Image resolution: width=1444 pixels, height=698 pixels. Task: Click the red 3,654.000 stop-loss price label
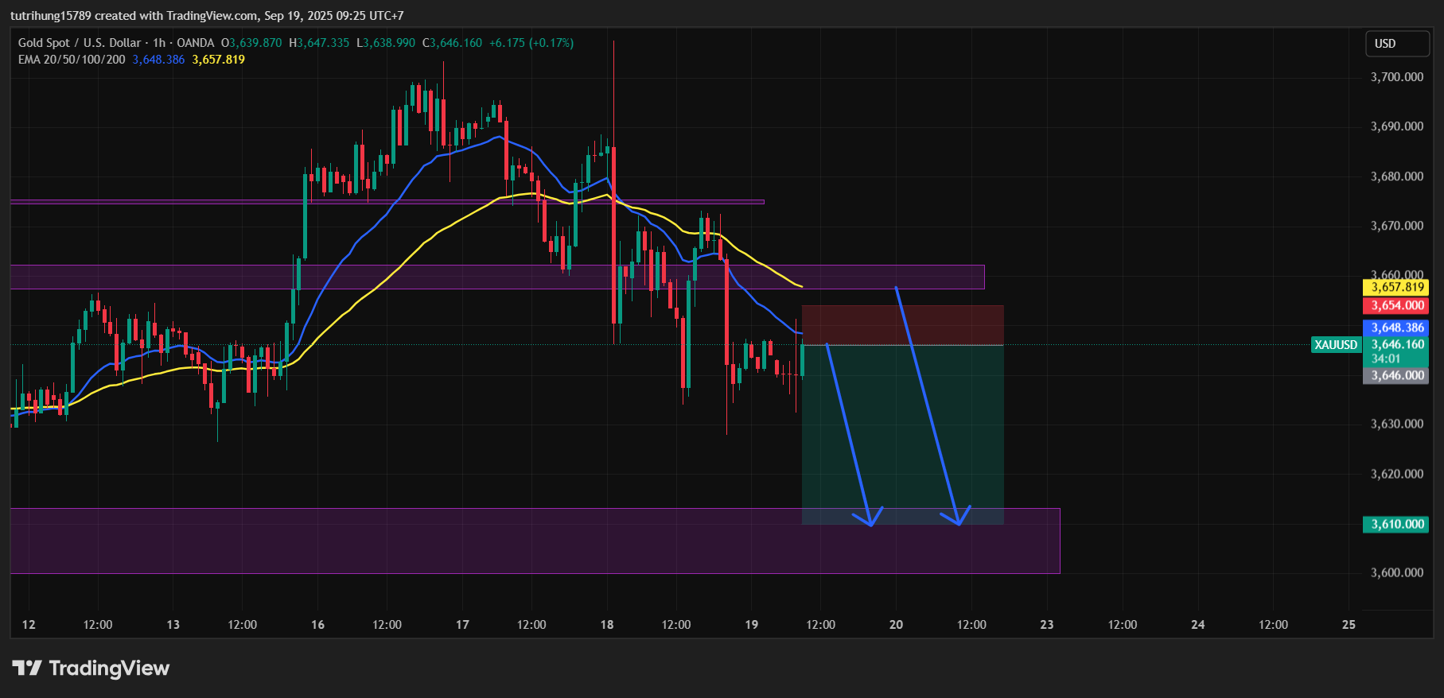(1396, 306)
